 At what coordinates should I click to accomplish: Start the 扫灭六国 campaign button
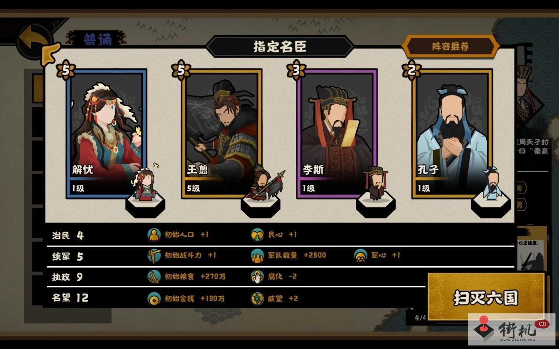pyautogui.click(x=485, y=298)
